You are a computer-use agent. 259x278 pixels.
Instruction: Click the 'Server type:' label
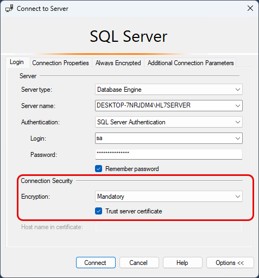click(36, 90)
